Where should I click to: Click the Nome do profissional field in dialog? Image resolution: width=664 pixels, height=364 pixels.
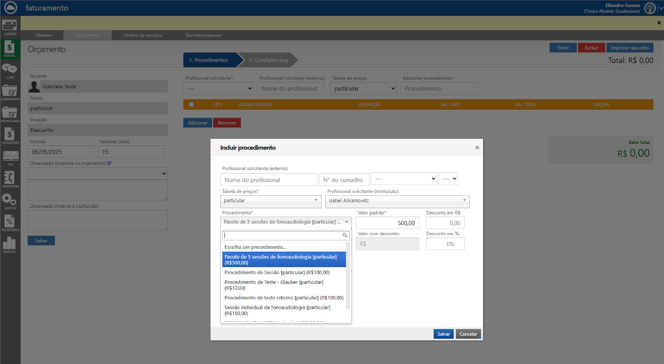(x=269, y=180)
